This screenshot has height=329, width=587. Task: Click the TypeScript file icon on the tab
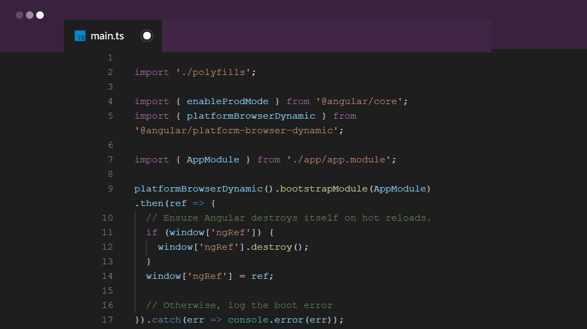coord(80,36)
